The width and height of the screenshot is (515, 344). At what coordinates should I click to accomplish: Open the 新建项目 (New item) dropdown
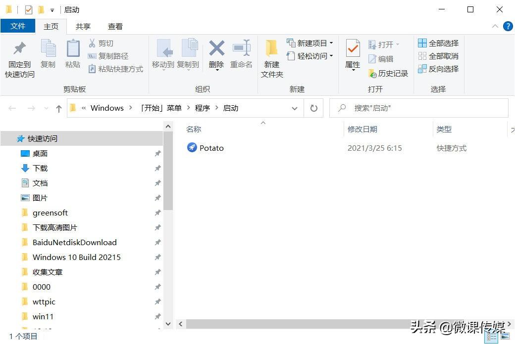[x=309, y=43]
